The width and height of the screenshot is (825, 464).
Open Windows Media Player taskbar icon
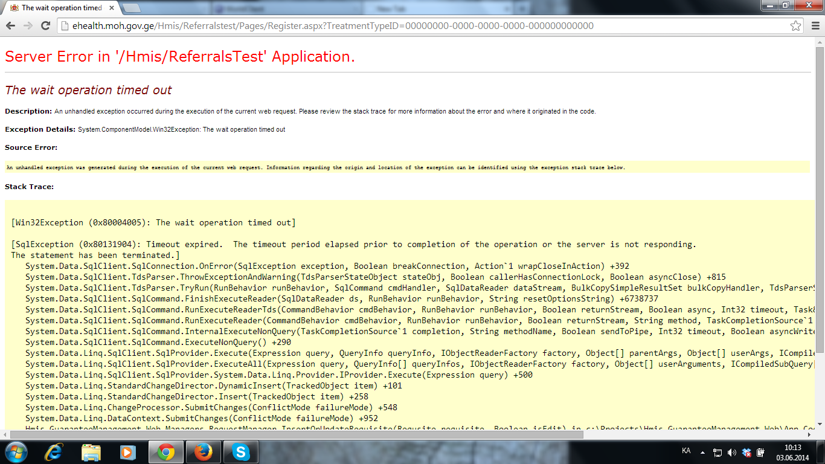click(127, 452)
